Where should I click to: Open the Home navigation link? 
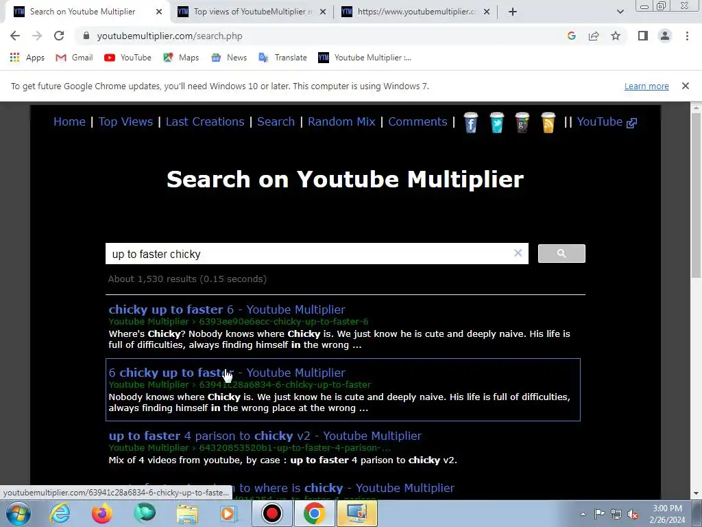[69, 121]
